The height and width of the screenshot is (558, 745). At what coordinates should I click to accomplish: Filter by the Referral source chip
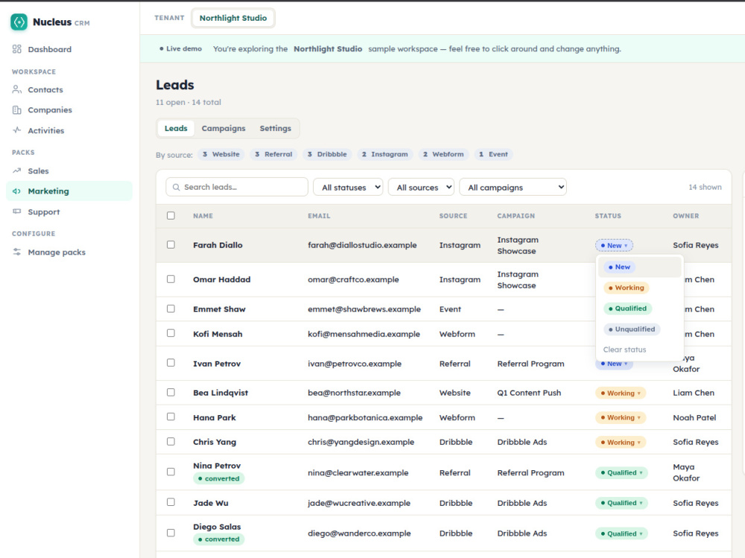click(273, 154)
